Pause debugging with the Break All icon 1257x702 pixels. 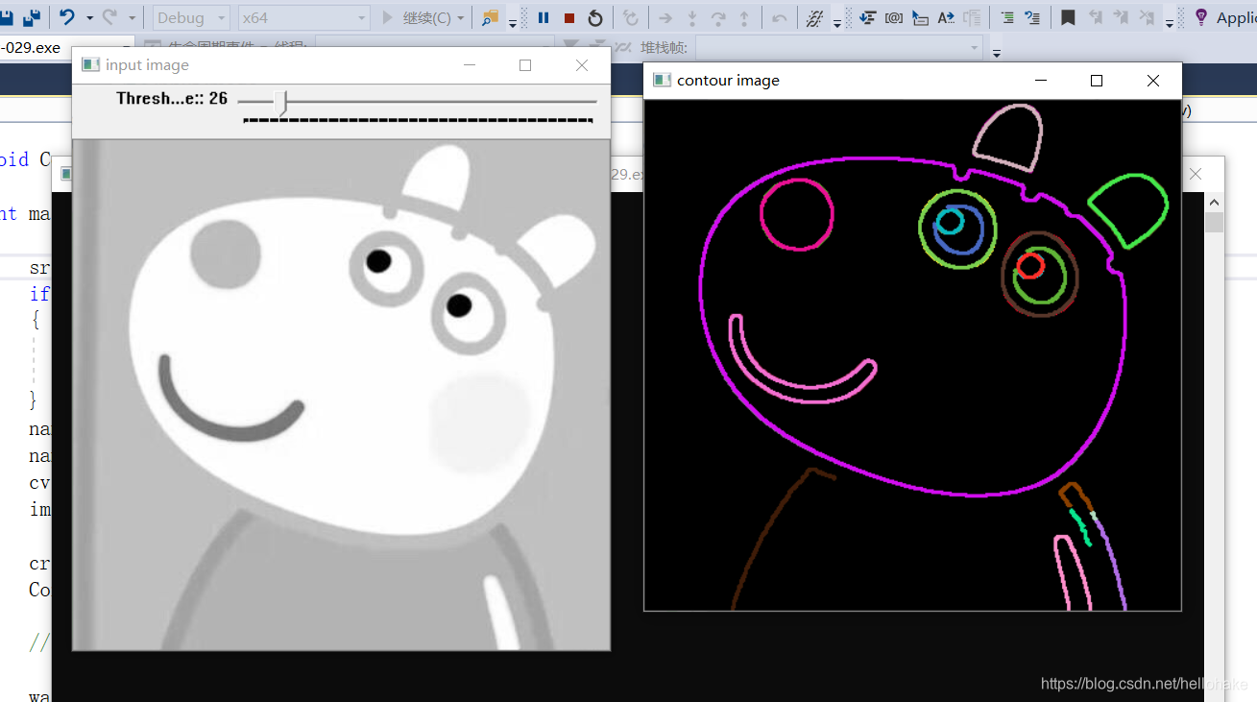click(544, 17)
